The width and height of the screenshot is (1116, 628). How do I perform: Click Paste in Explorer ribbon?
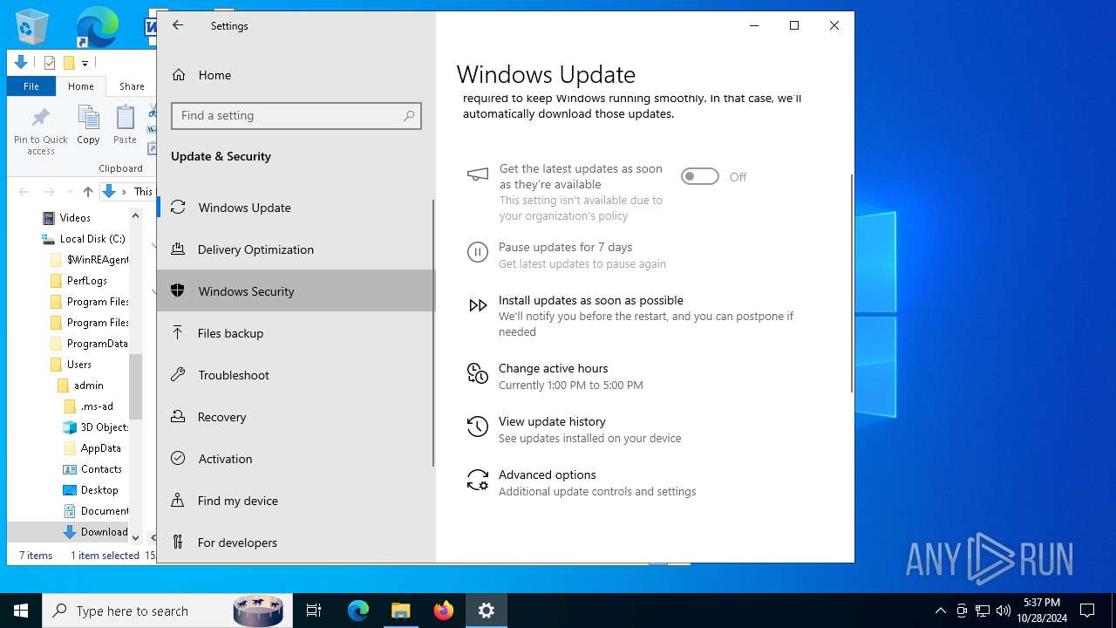tap(125, 125)
